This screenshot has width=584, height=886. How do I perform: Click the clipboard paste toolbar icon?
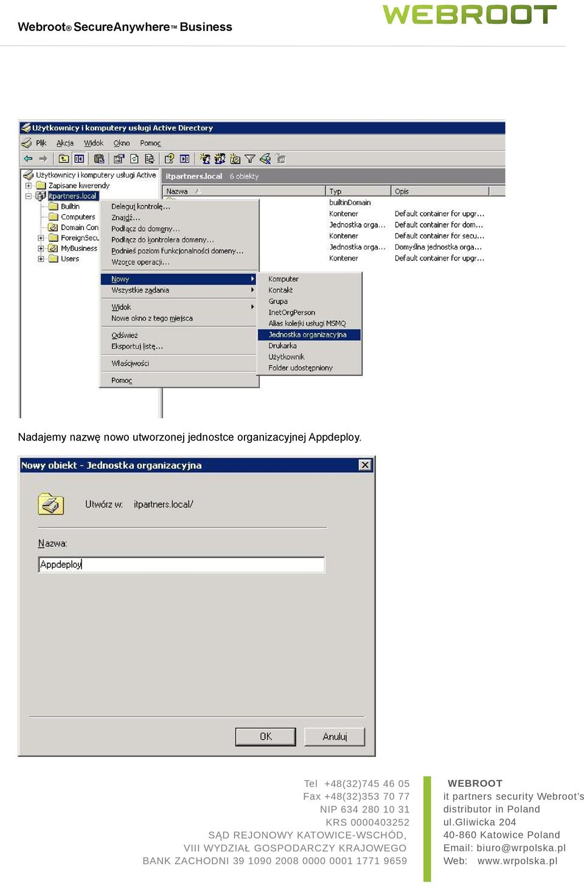(x=99, y=159)
